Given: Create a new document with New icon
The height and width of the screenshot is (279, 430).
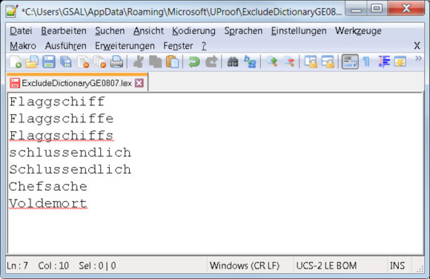Looking at the screenshot, I should (x=16, y=62).
